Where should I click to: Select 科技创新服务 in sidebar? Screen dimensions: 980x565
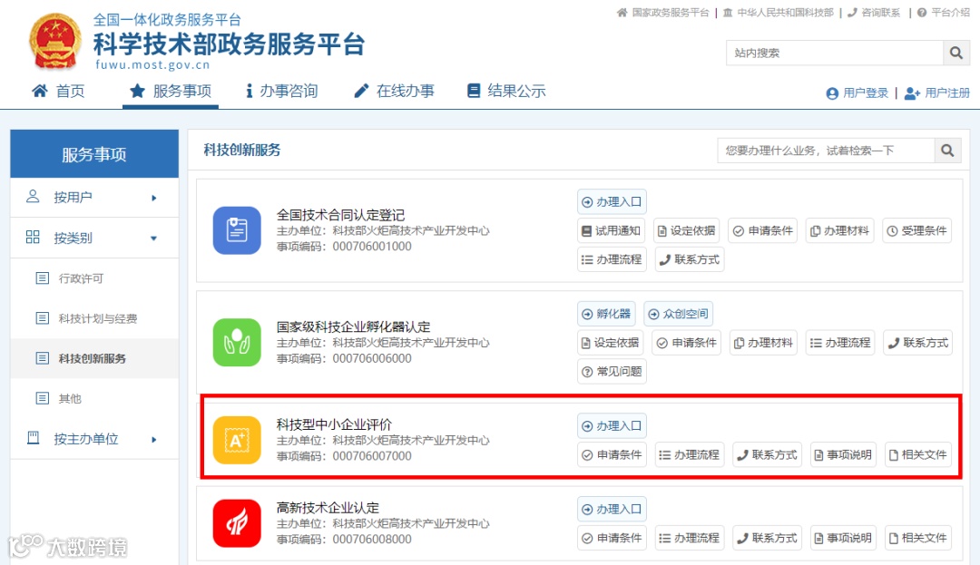pos(94,358)
